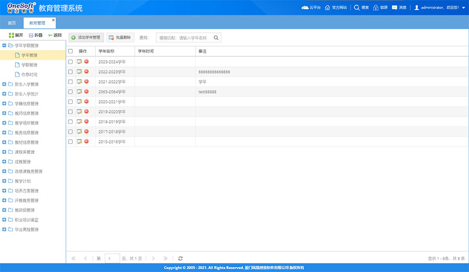
Task: Click the 学年名称 search input field
Action: click(183, 38)
